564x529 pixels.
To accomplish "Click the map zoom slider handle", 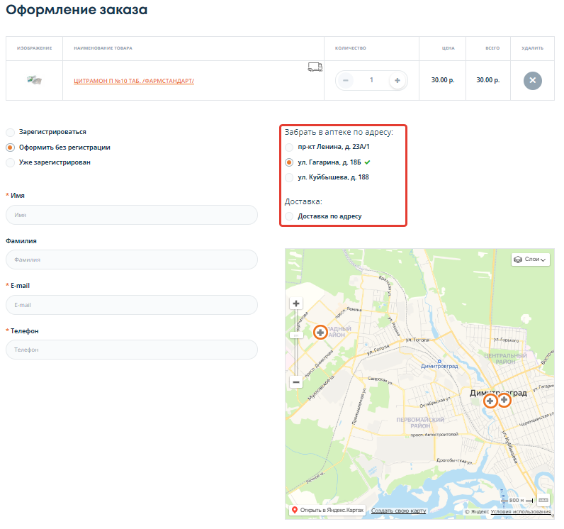I will 296,335.
